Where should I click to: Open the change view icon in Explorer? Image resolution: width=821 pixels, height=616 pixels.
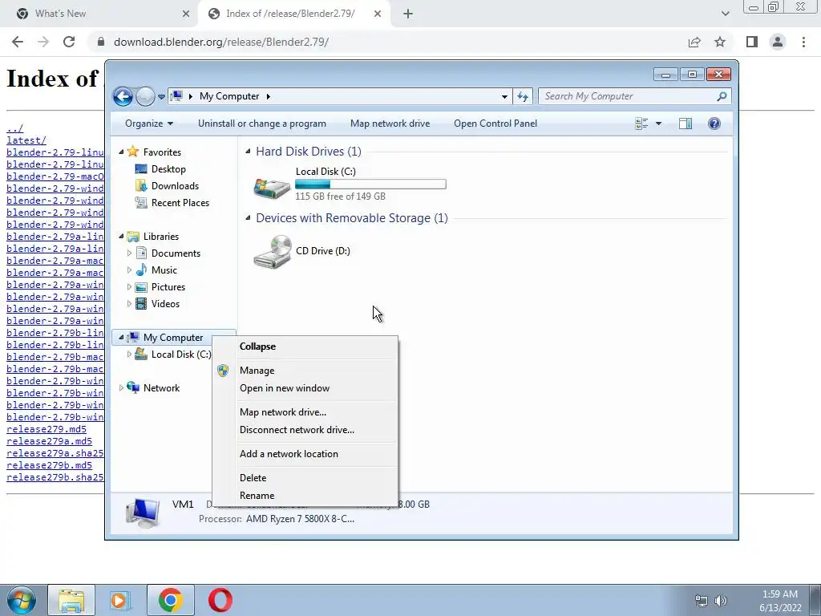pyautogui.click(x=641, y=124)
